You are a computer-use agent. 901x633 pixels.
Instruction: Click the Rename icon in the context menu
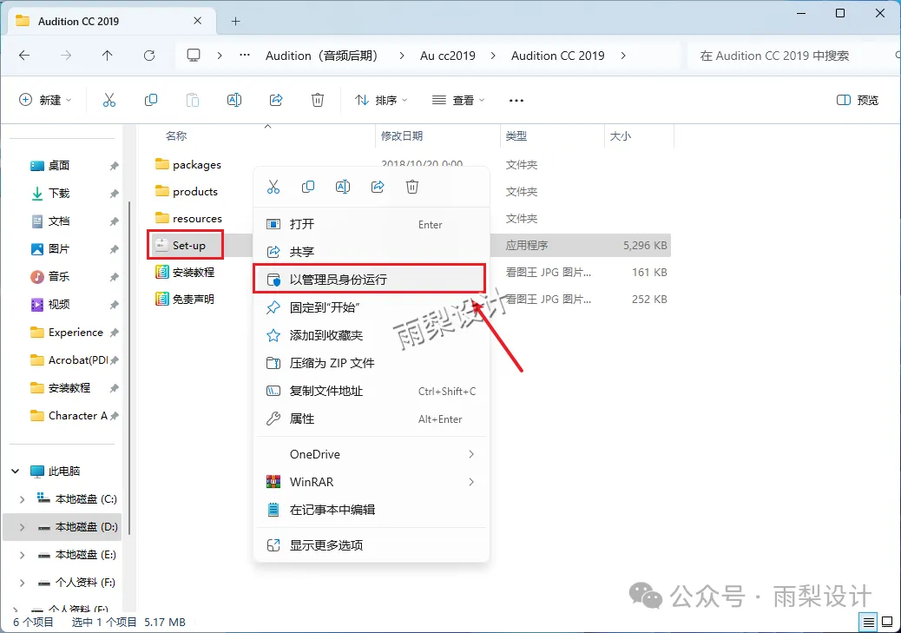click(x=343, y=187)
